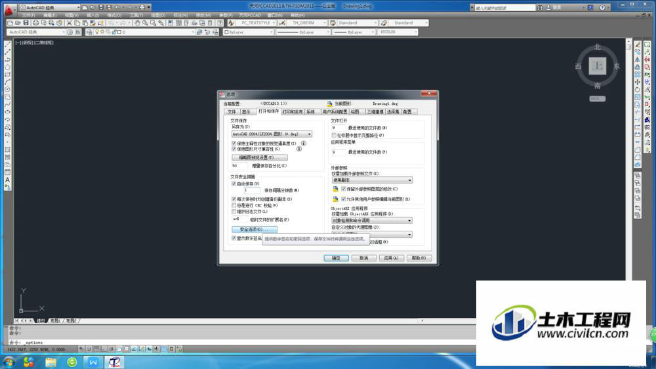Click the 增量保存百分比 input field
656x369 pixels.
[239, 166]
